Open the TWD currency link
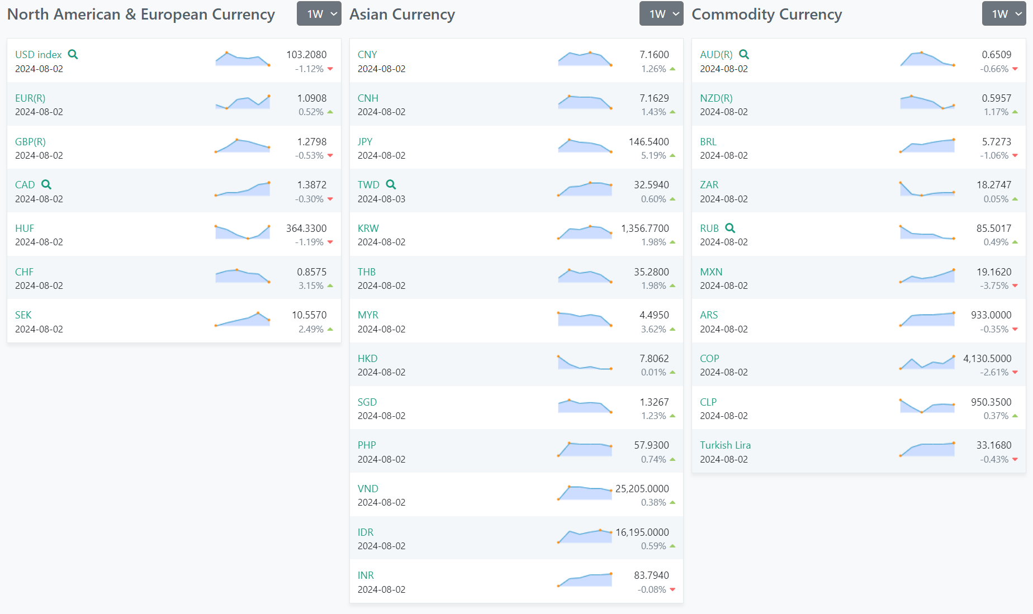 [368, 184]
